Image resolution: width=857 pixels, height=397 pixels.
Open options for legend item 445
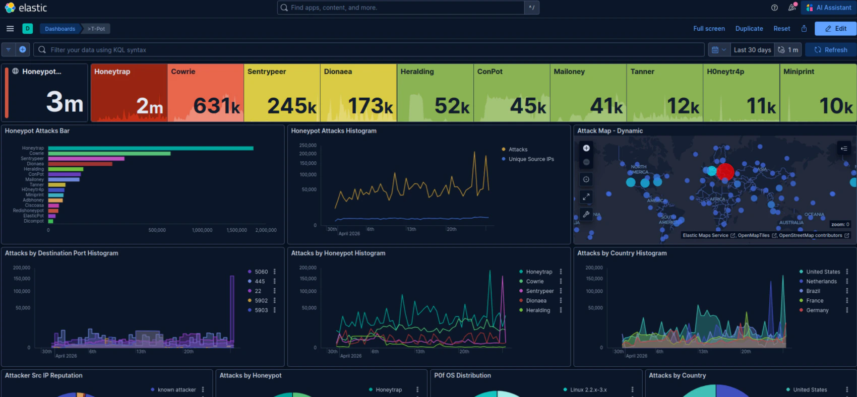pyautogui.click(x=275, y=281)
